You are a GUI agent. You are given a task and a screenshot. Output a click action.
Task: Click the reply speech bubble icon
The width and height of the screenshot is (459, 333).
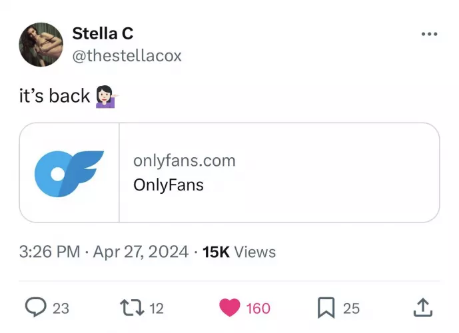click(35, 308)
